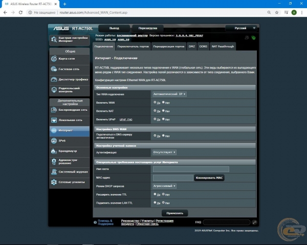Select Нет for Включить WAN
The width and height of the screenshot is (307, 245).
coord(163,102)
